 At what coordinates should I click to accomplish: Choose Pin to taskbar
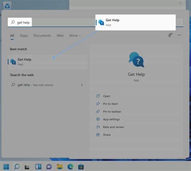[112, 112]
